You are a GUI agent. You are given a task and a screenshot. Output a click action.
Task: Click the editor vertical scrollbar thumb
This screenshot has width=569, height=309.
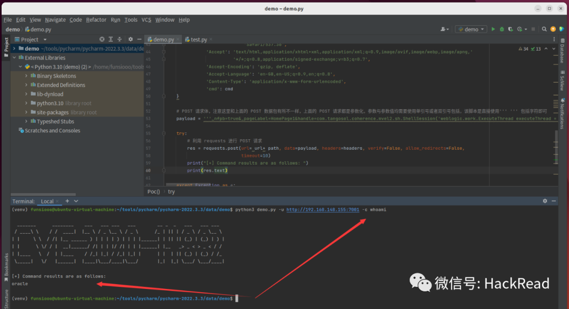(x=556, y=148)
